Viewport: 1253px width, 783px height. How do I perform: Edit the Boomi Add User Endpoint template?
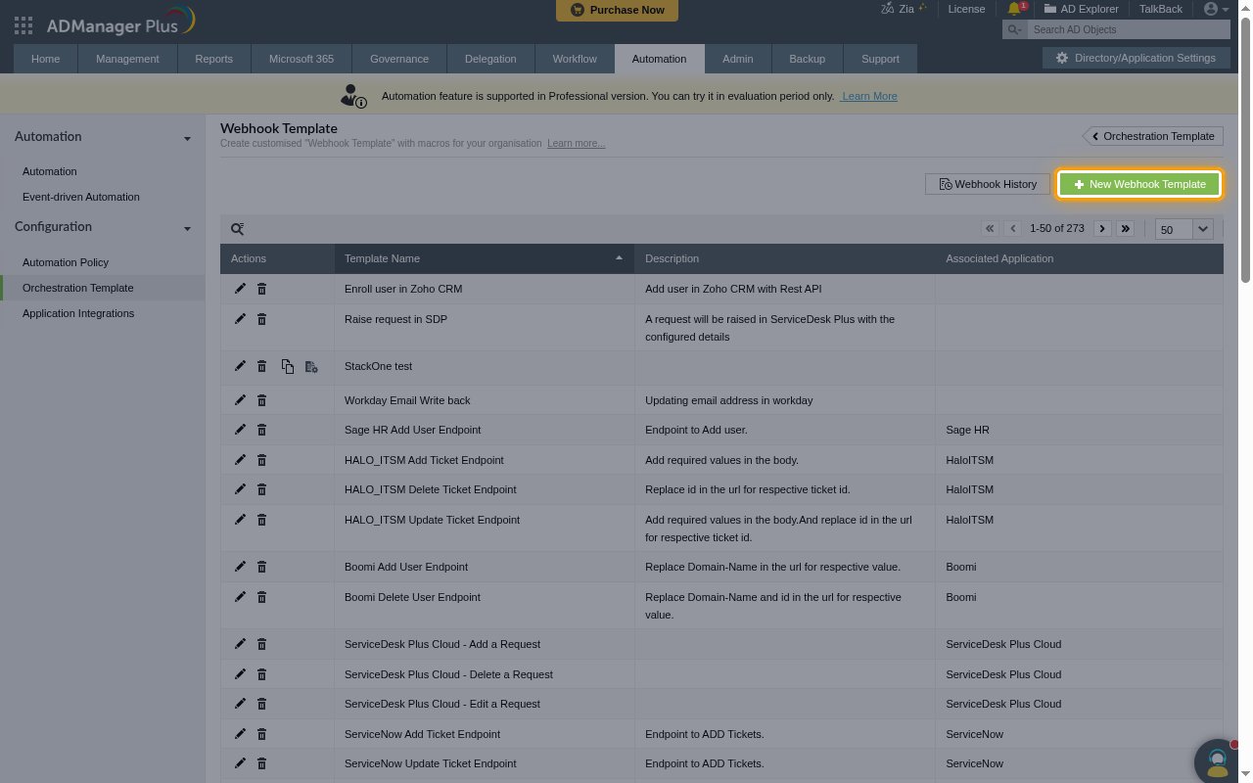pos(240,567)
